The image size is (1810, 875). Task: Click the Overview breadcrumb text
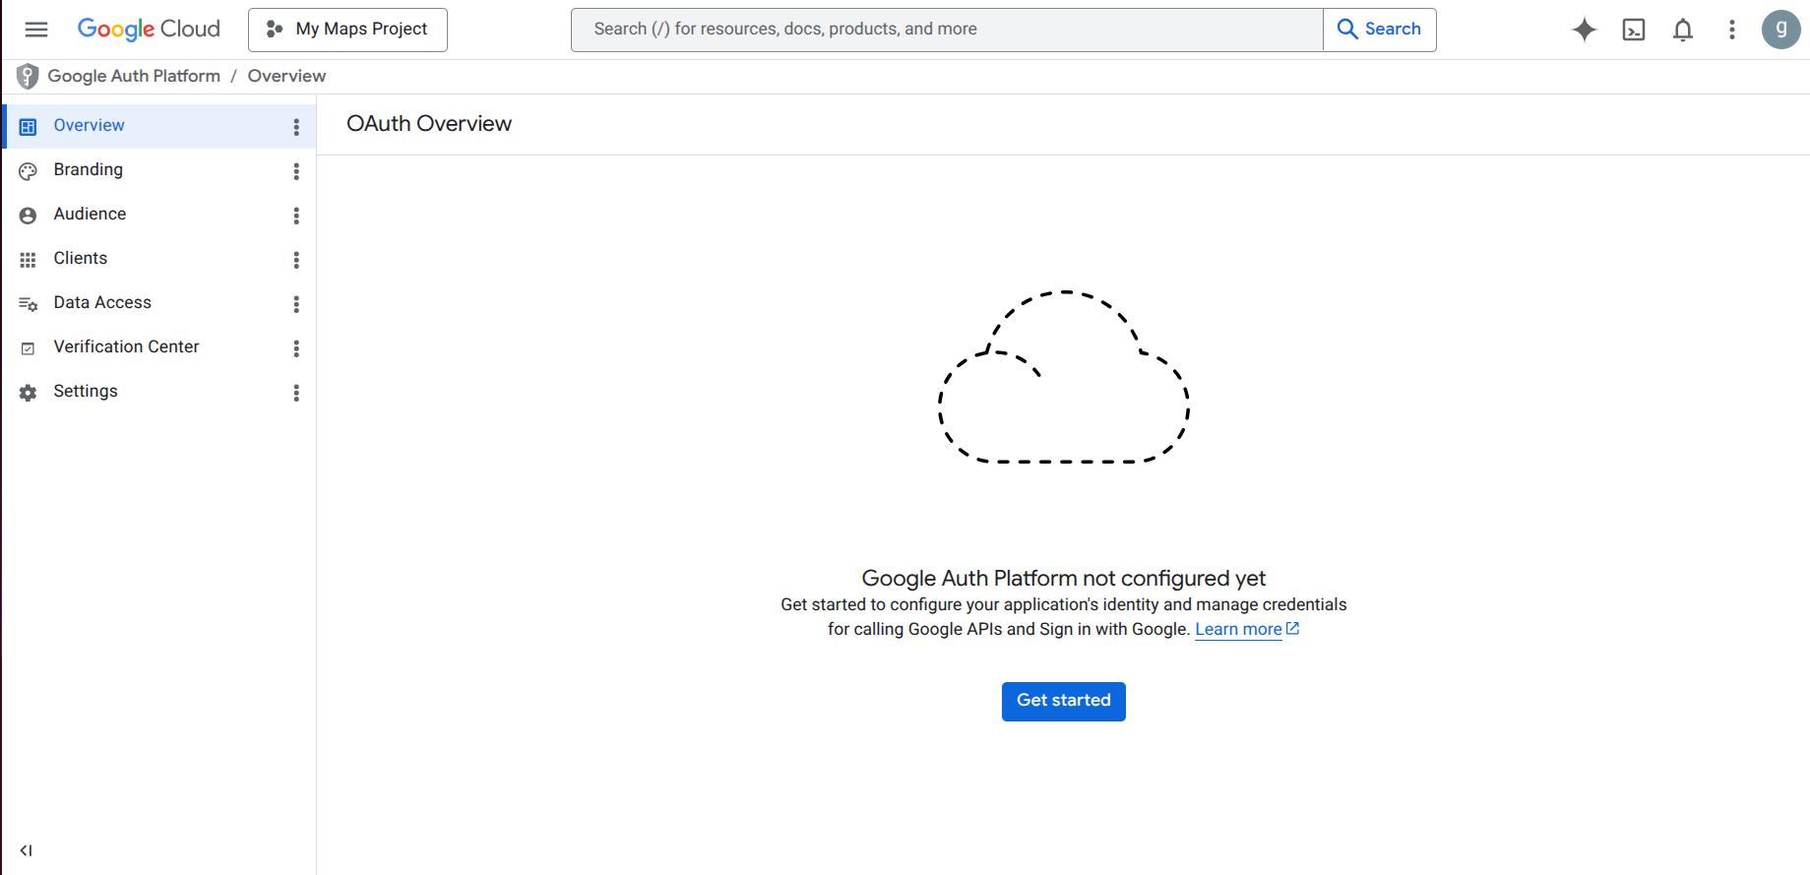[x=286, y=76]
